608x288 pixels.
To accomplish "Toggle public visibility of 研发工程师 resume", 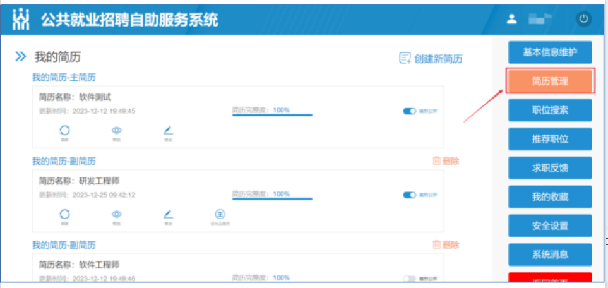I will tap(409, 195).
